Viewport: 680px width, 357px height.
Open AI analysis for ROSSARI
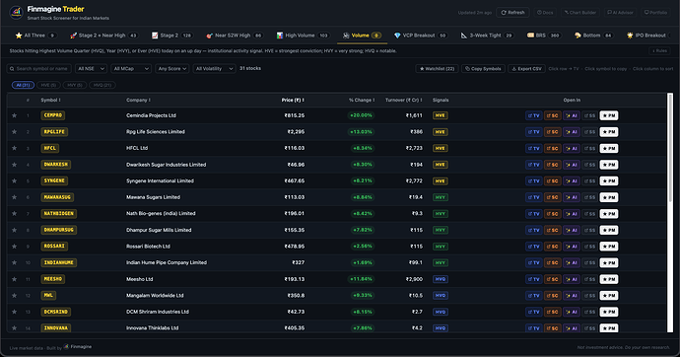click(572, 247)
